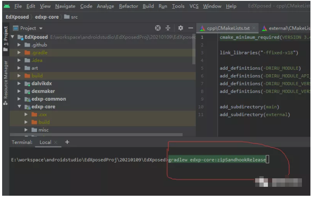Toggle the 1: Project side tool window
The width and height of the screenshot is (313, 197).
(6, 39)
